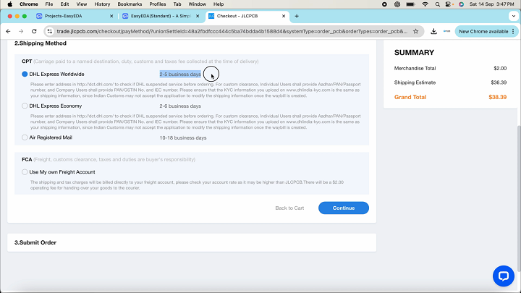Open Chrome three-dot menu
This screenshot has height=293, width=521.
pyautogui.click(x=513, y=31)
